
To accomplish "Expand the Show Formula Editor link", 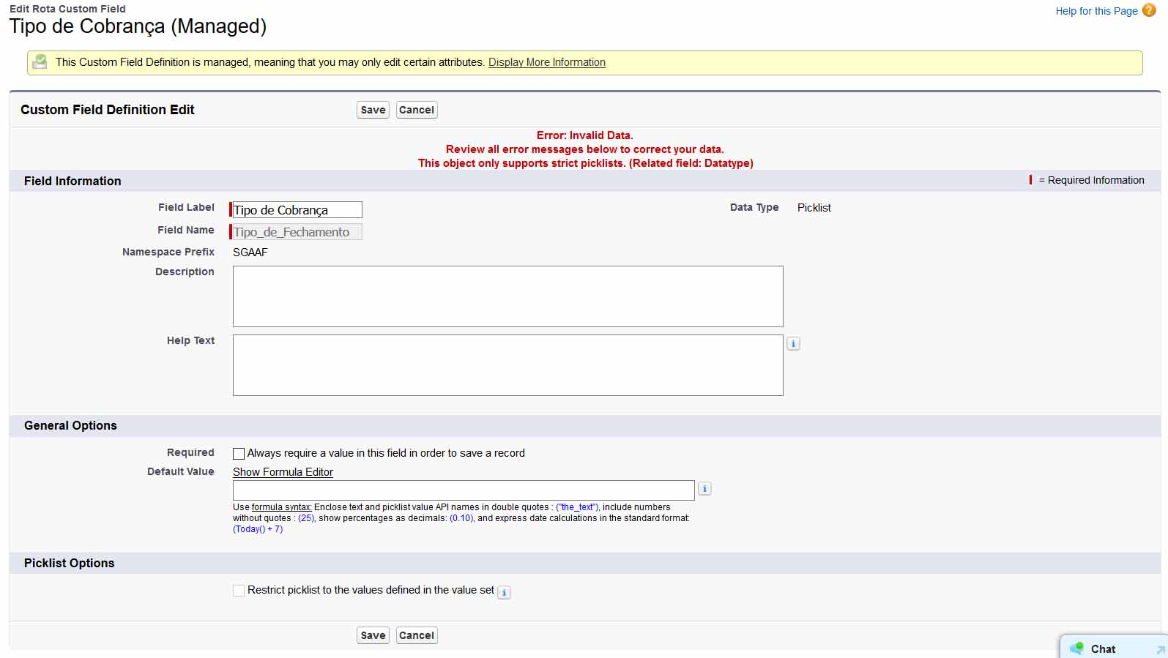I will pos(283,472).
